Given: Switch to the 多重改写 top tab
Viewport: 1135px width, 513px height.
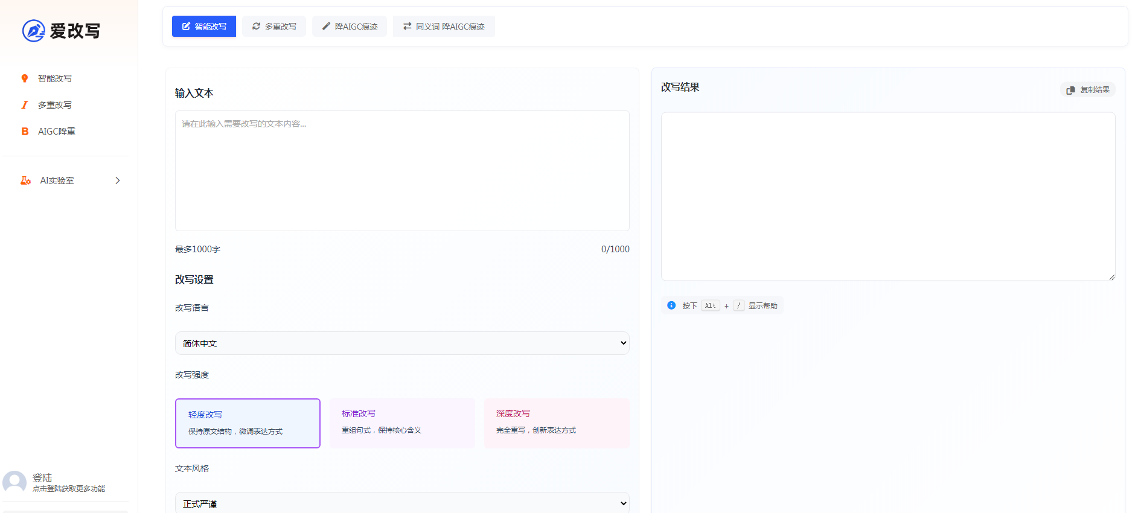Looking at the screenshot, I should [274, 27].
